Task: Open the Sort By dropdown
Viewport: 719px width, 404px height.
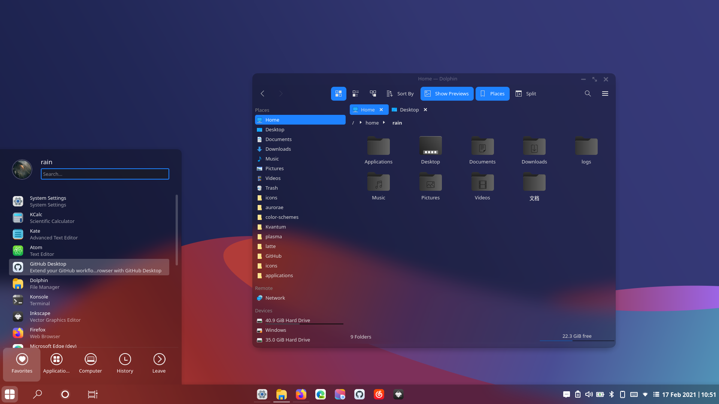Action: [x=400, y=94]
